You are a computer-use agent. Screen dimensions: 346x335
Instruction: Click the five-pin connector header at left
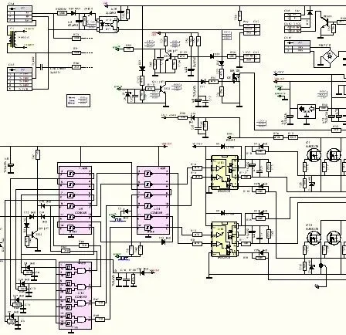[19, 79]
